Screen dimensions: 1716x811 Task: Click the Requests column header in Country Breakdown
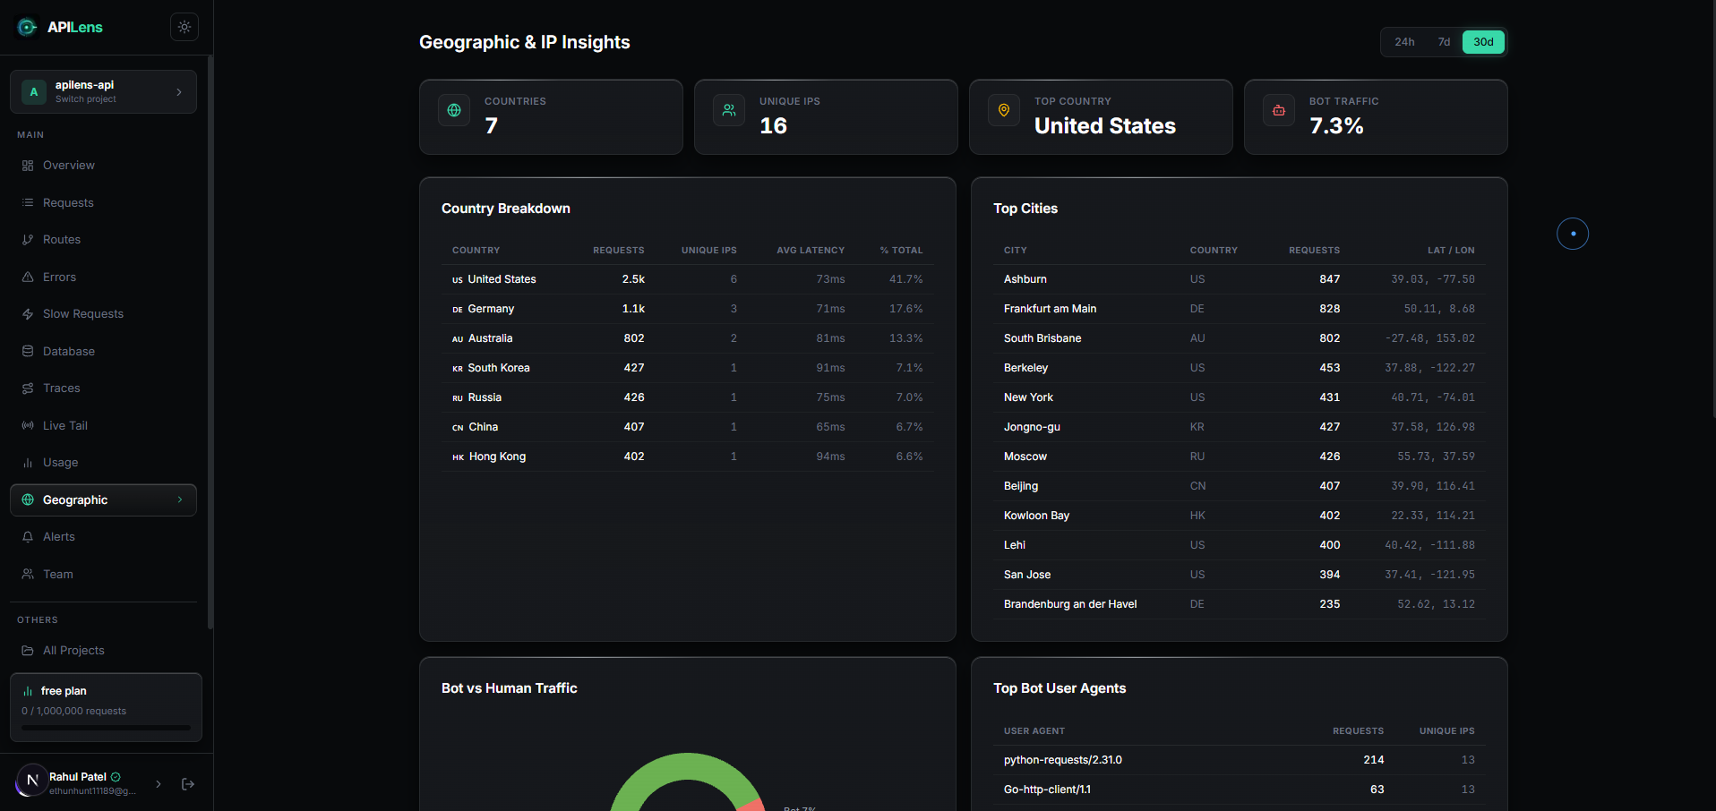click(x=618, y=251)
